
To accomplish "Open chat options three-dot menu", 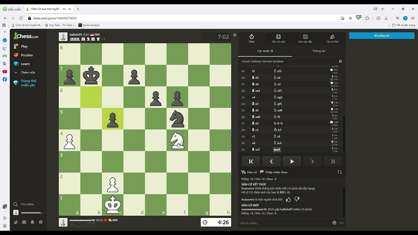I will coord(341,223).
